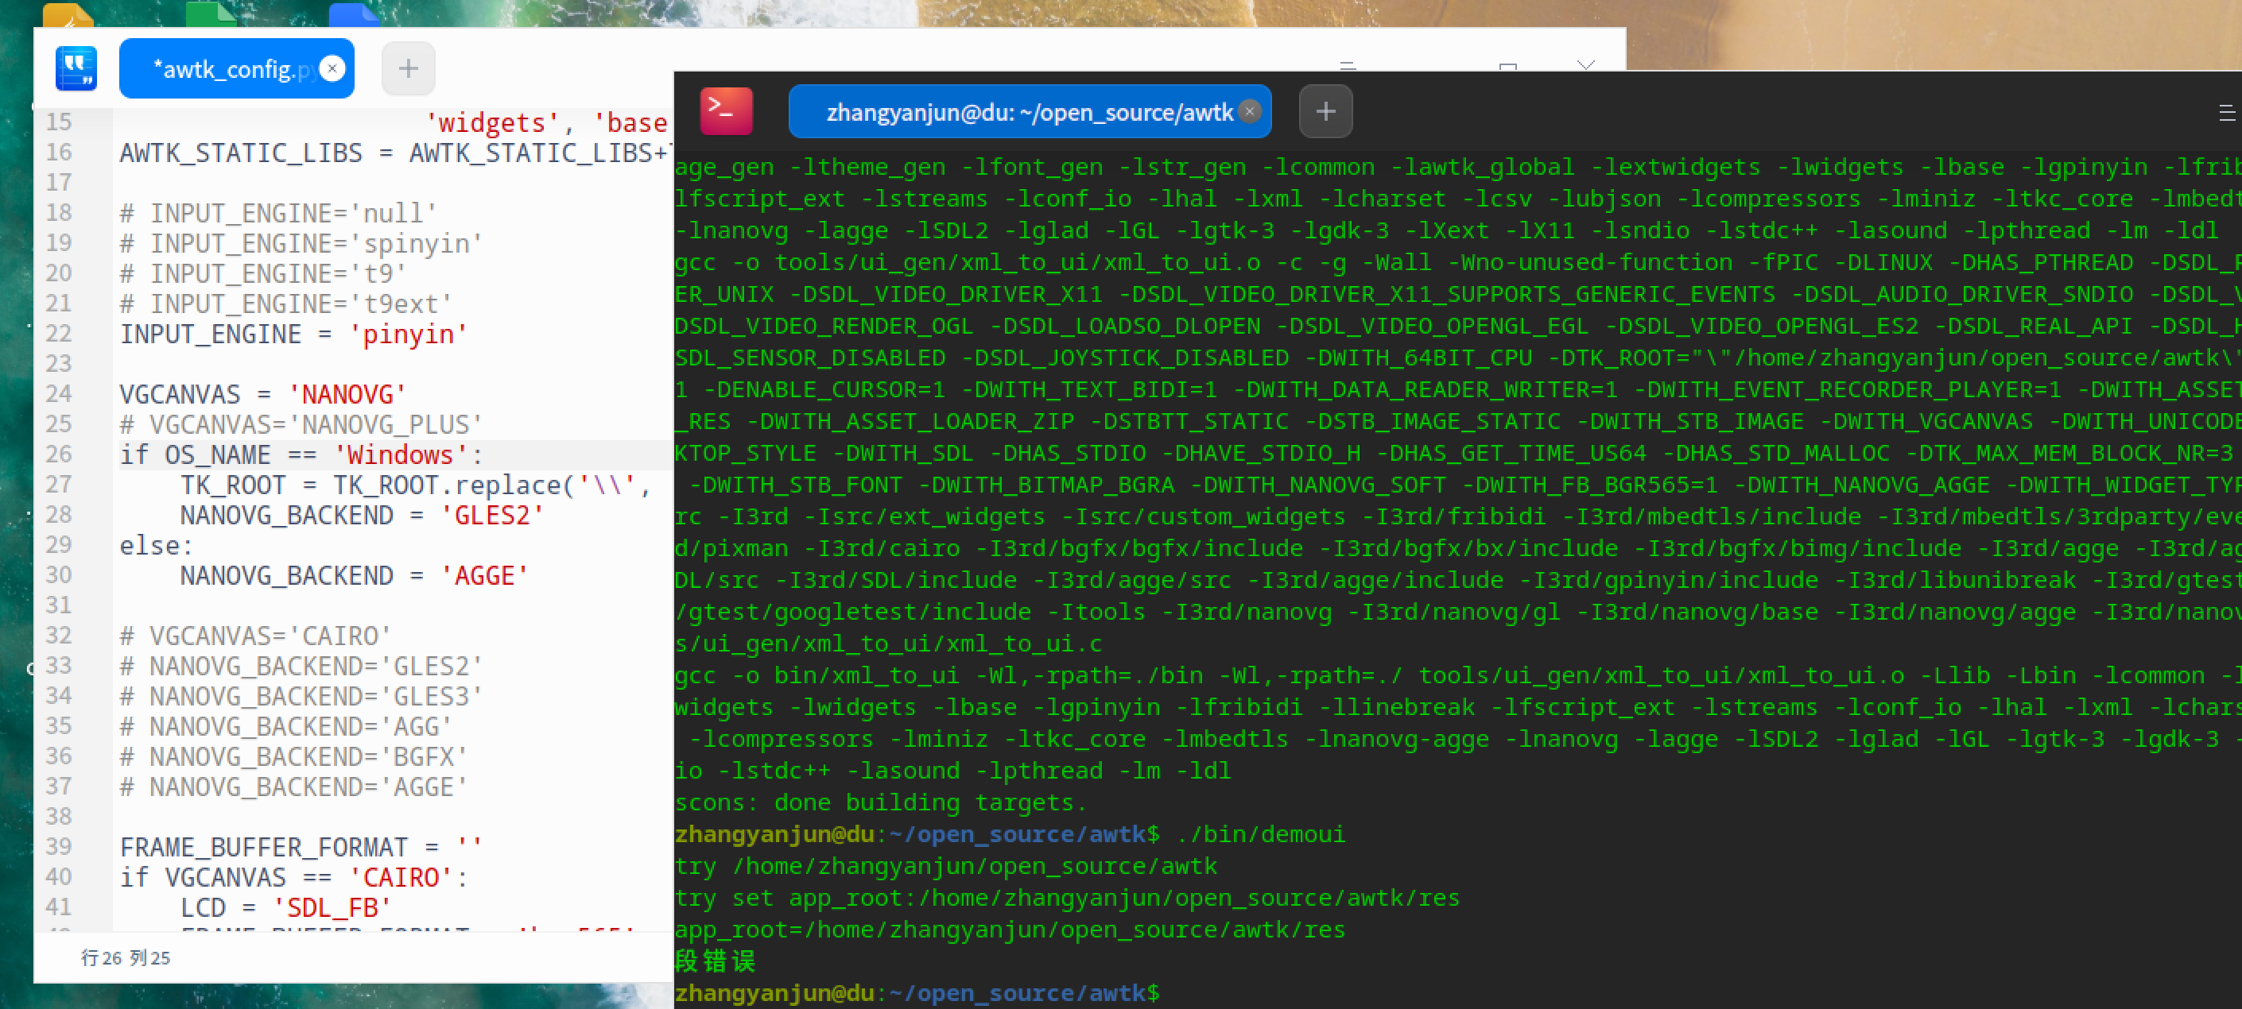Click line number 26 in the gutter
This screenshot has width=2242, height=1009.
point(58,453)
